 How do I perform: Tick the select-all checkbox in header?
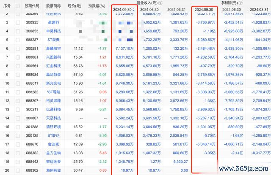click(x=18, y=6)
